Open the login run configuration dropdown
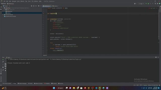The height and width of the screenshot is (90, 161). tap(141, 3)
